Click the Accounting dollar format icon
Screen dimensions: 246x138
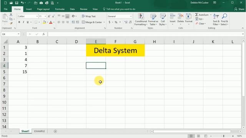pos(110,22)
